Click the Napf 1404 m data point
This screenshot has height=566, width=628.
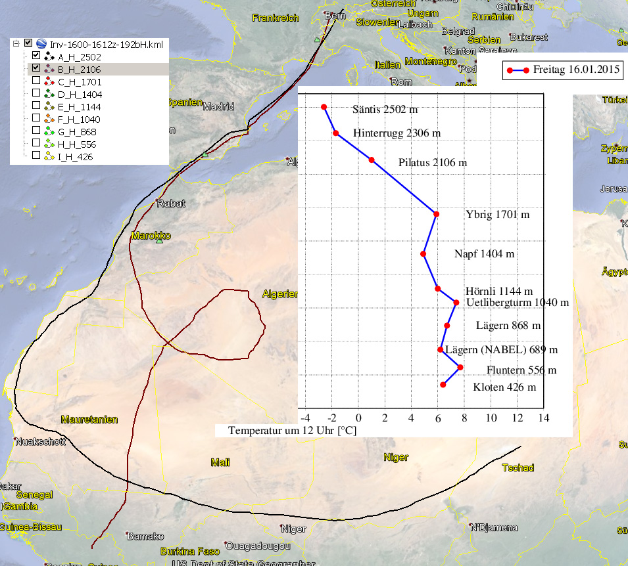pyautogui.click(x=423, y=253)
